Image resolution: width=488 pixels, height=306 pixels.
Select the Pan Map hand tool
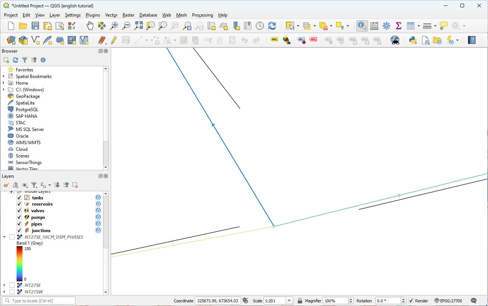[x=90, y=26]
